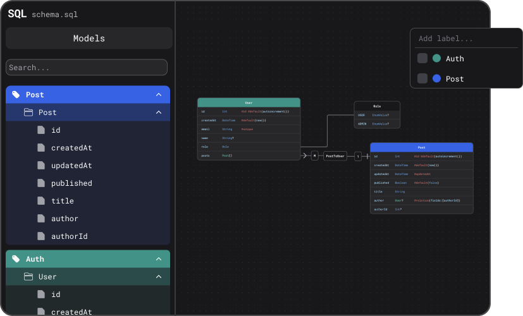This screenshot has height=316, width=523.
Task: Click the posts row in User table
Action: point(249,155)
